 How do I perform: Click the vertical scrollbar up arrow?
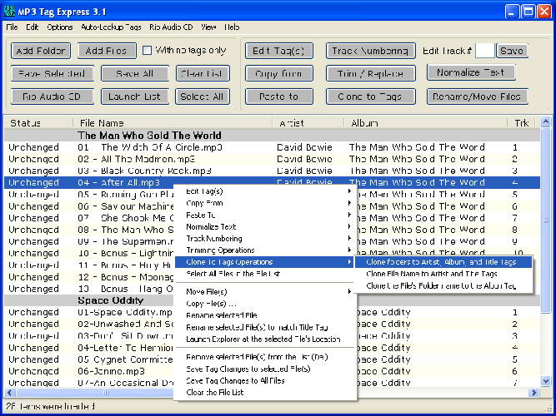pyautogui.click(x=545, y=122)
